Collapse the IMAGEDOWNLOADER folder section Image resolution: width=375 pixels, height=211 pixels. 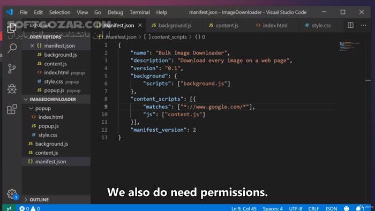[52, 99]
